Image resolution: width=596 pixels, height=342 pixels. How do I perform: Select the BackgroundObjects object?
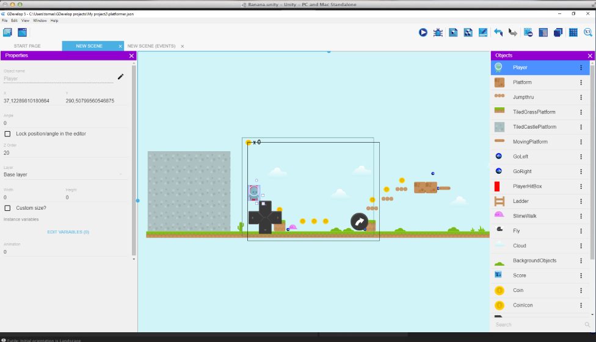point(540,260)
